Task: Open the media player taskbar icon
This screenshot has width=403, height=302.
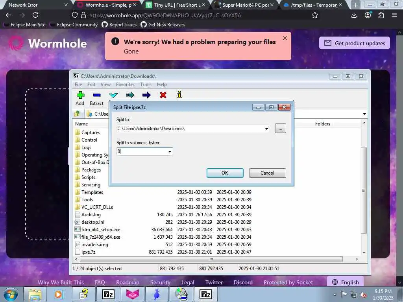Action: [59, 294]
